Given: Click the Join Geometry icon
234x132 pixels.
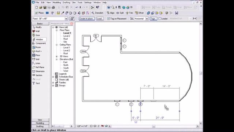Looking at the screenshot, I should tap(148, 13).
